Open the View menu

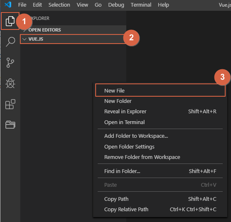pyautogui.click(x=82, y=5)
